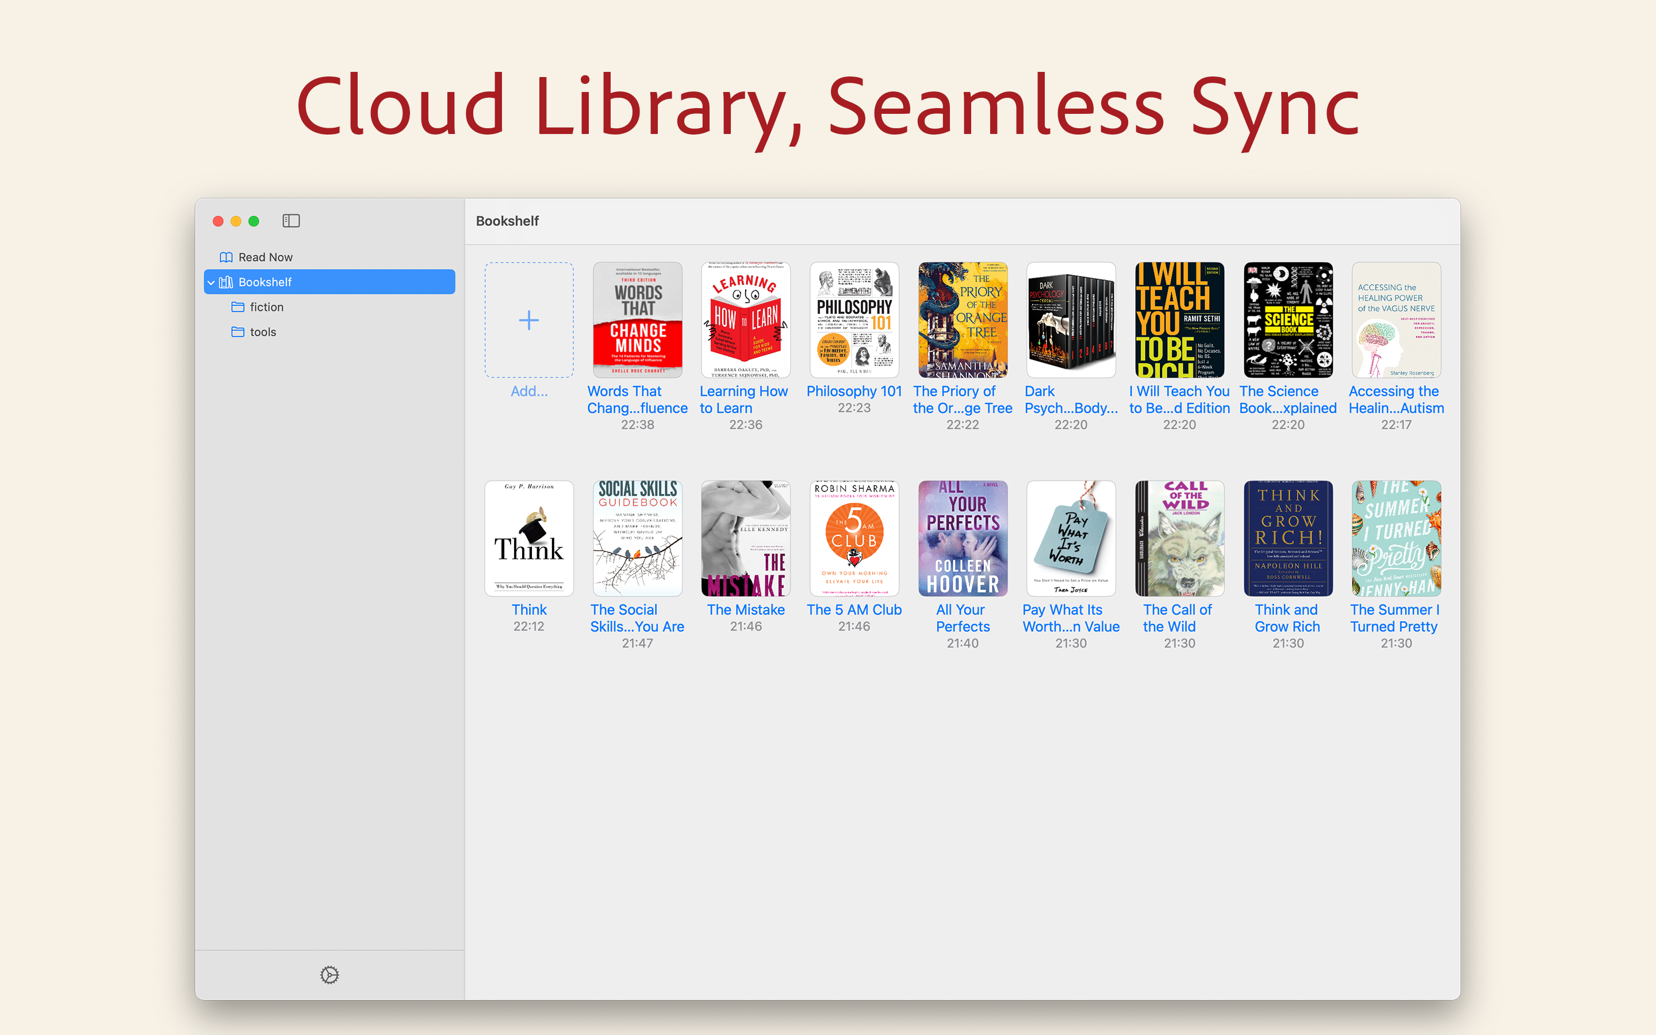Click the 22:23 timestamp under Philosophy 101
Image resolution: width=1656 pixels, height=1035 pixels.
[x=854, y=407]
